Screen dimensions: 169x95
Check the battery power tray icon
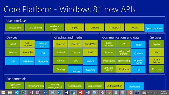(155, 93)
